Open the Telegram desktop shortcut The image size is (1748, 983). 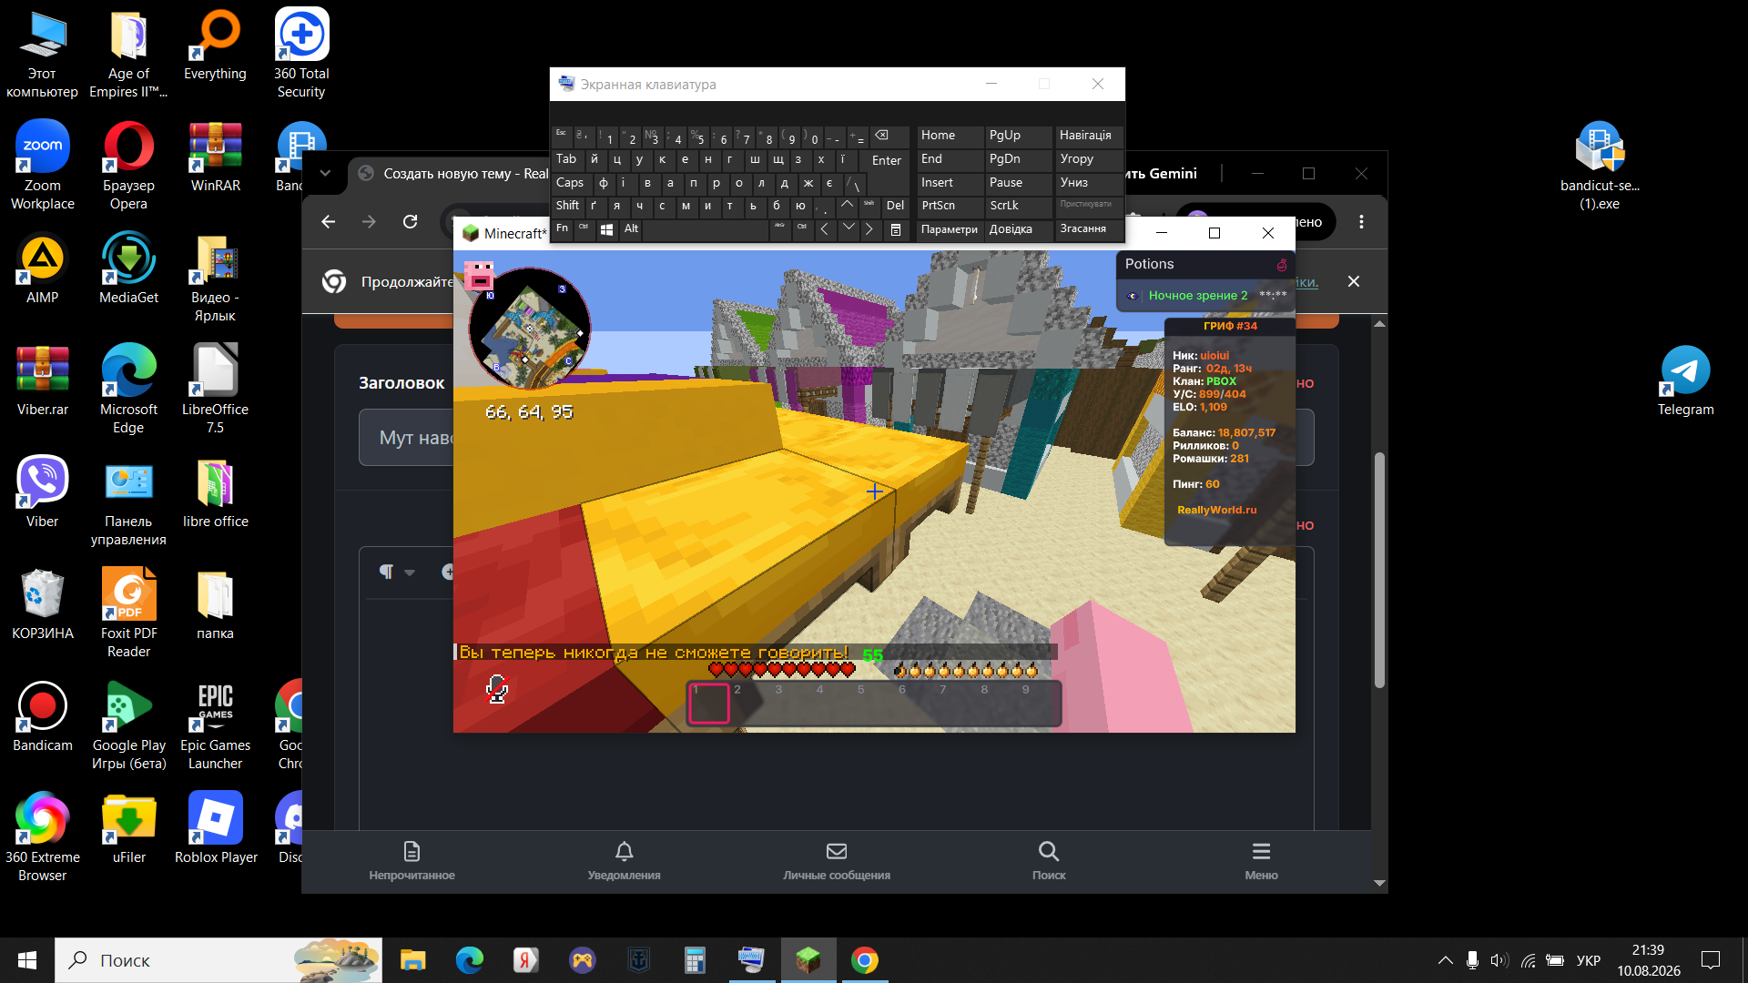tap(1685, 381)
